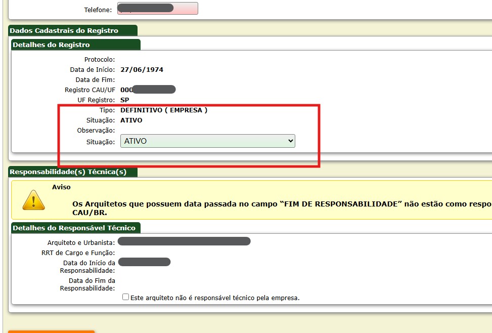This screenshot has height=333, width=492.
Task: Click the Data do Início da Responsabilidade value
Action: click(x=144, y=262)
